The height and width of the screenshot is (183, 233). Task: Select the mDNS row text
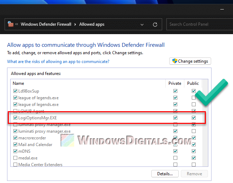[x=24, y=151]
